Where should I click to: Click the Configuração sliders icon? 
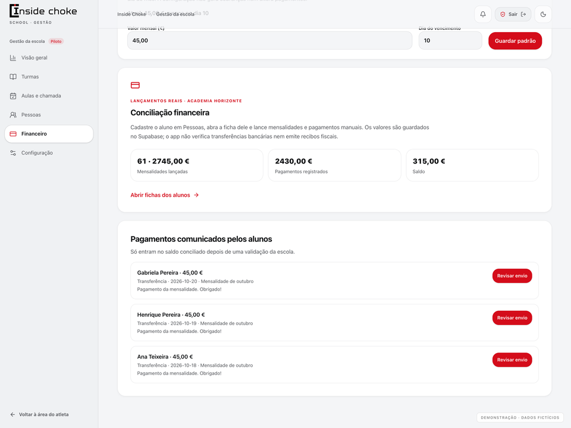click(x=13, y=153)
